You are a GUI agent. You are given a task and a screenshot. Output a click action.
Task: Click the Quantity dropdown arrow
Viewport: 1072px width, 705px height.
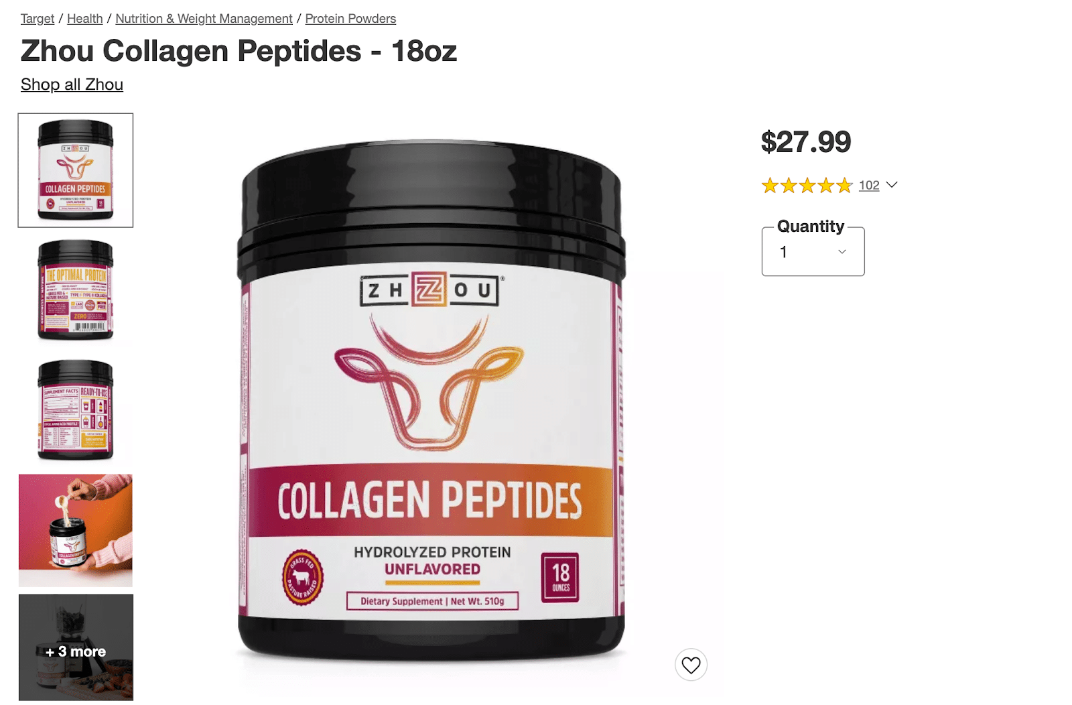coord(842,252)
